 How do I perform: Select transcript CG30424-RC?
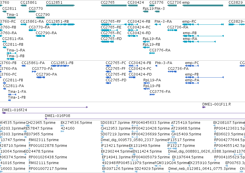[139, 27]
